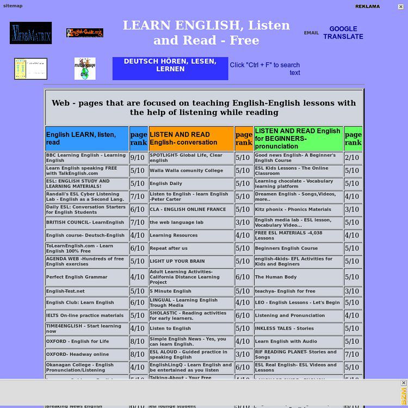Open IELTS On-line practice materials link
This screenshot has width=408, height=408.
click(85, 316)
